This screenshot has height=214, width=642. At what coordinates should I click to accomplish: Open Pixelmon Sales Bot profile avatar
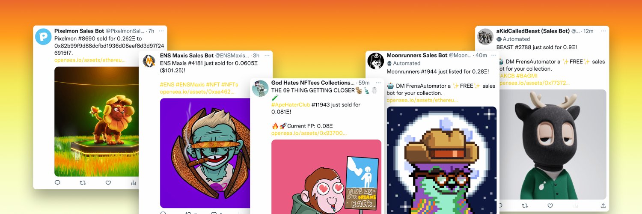tap(43, 36)
